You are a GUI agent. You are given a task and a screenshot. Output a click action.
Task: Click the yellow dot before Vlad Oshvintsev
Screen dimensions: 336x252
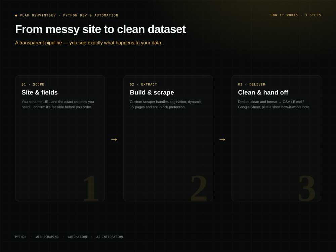16,15
